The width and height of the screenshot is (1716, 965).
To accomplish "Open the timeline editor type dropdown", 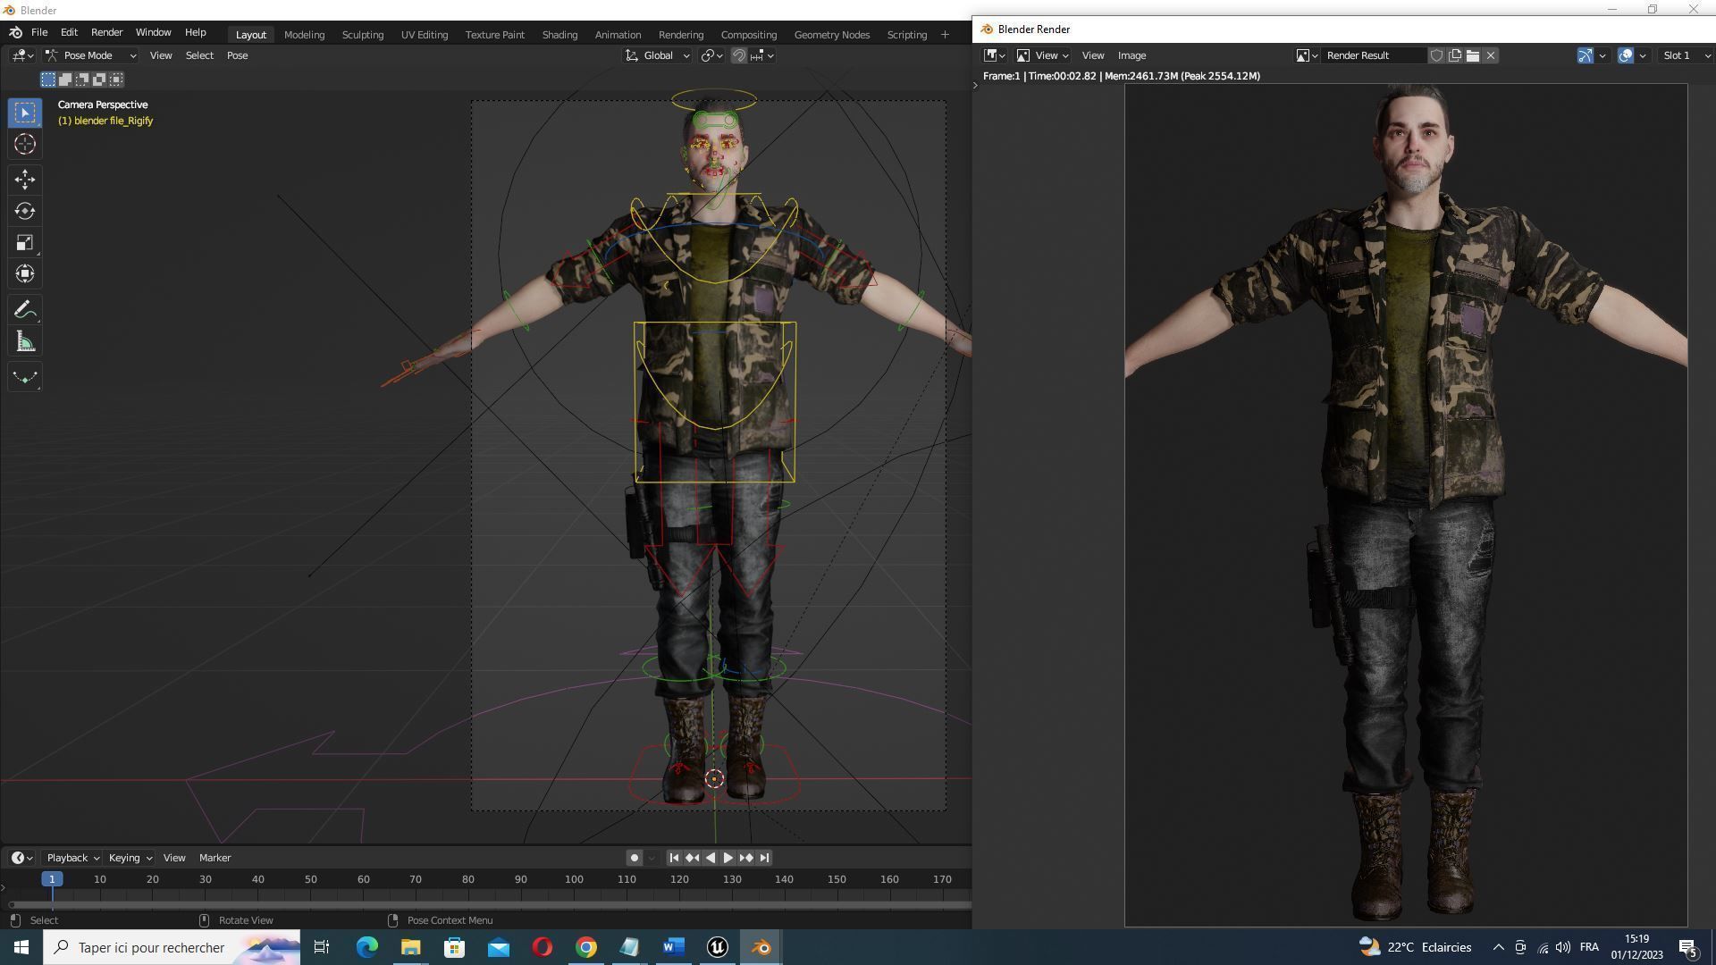I will pos(22,858).
